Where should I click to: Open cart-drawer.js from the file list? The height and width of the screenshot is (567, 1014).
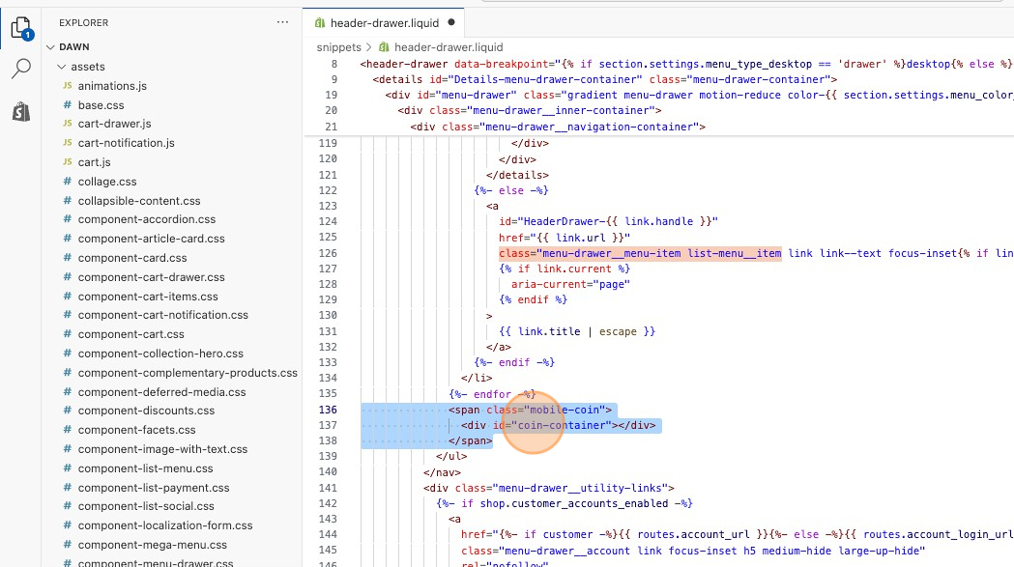click(114, 124)
